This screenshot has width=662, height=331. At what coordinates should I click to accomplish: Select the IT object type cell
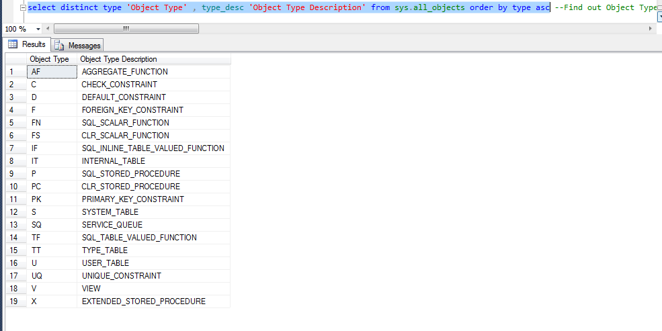pos(52,161)
